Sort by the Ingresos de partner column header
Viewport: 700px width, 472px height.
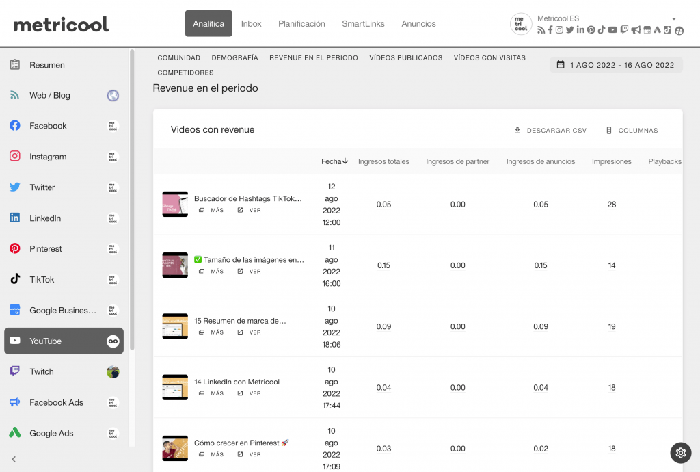point(457,161)
